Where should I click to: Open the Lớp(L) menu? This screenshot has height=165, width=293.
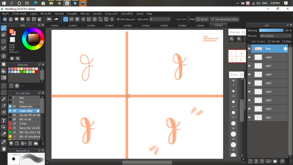pos(34,14)
